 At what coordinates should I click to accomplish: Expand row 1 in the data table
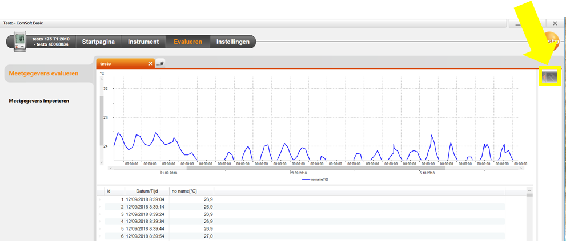point(99,199)
